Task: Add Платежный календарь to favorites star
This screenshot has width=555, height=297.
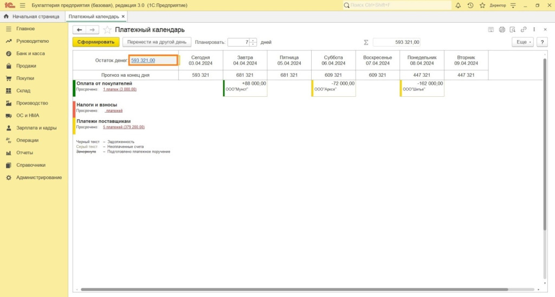Action: 107,30
